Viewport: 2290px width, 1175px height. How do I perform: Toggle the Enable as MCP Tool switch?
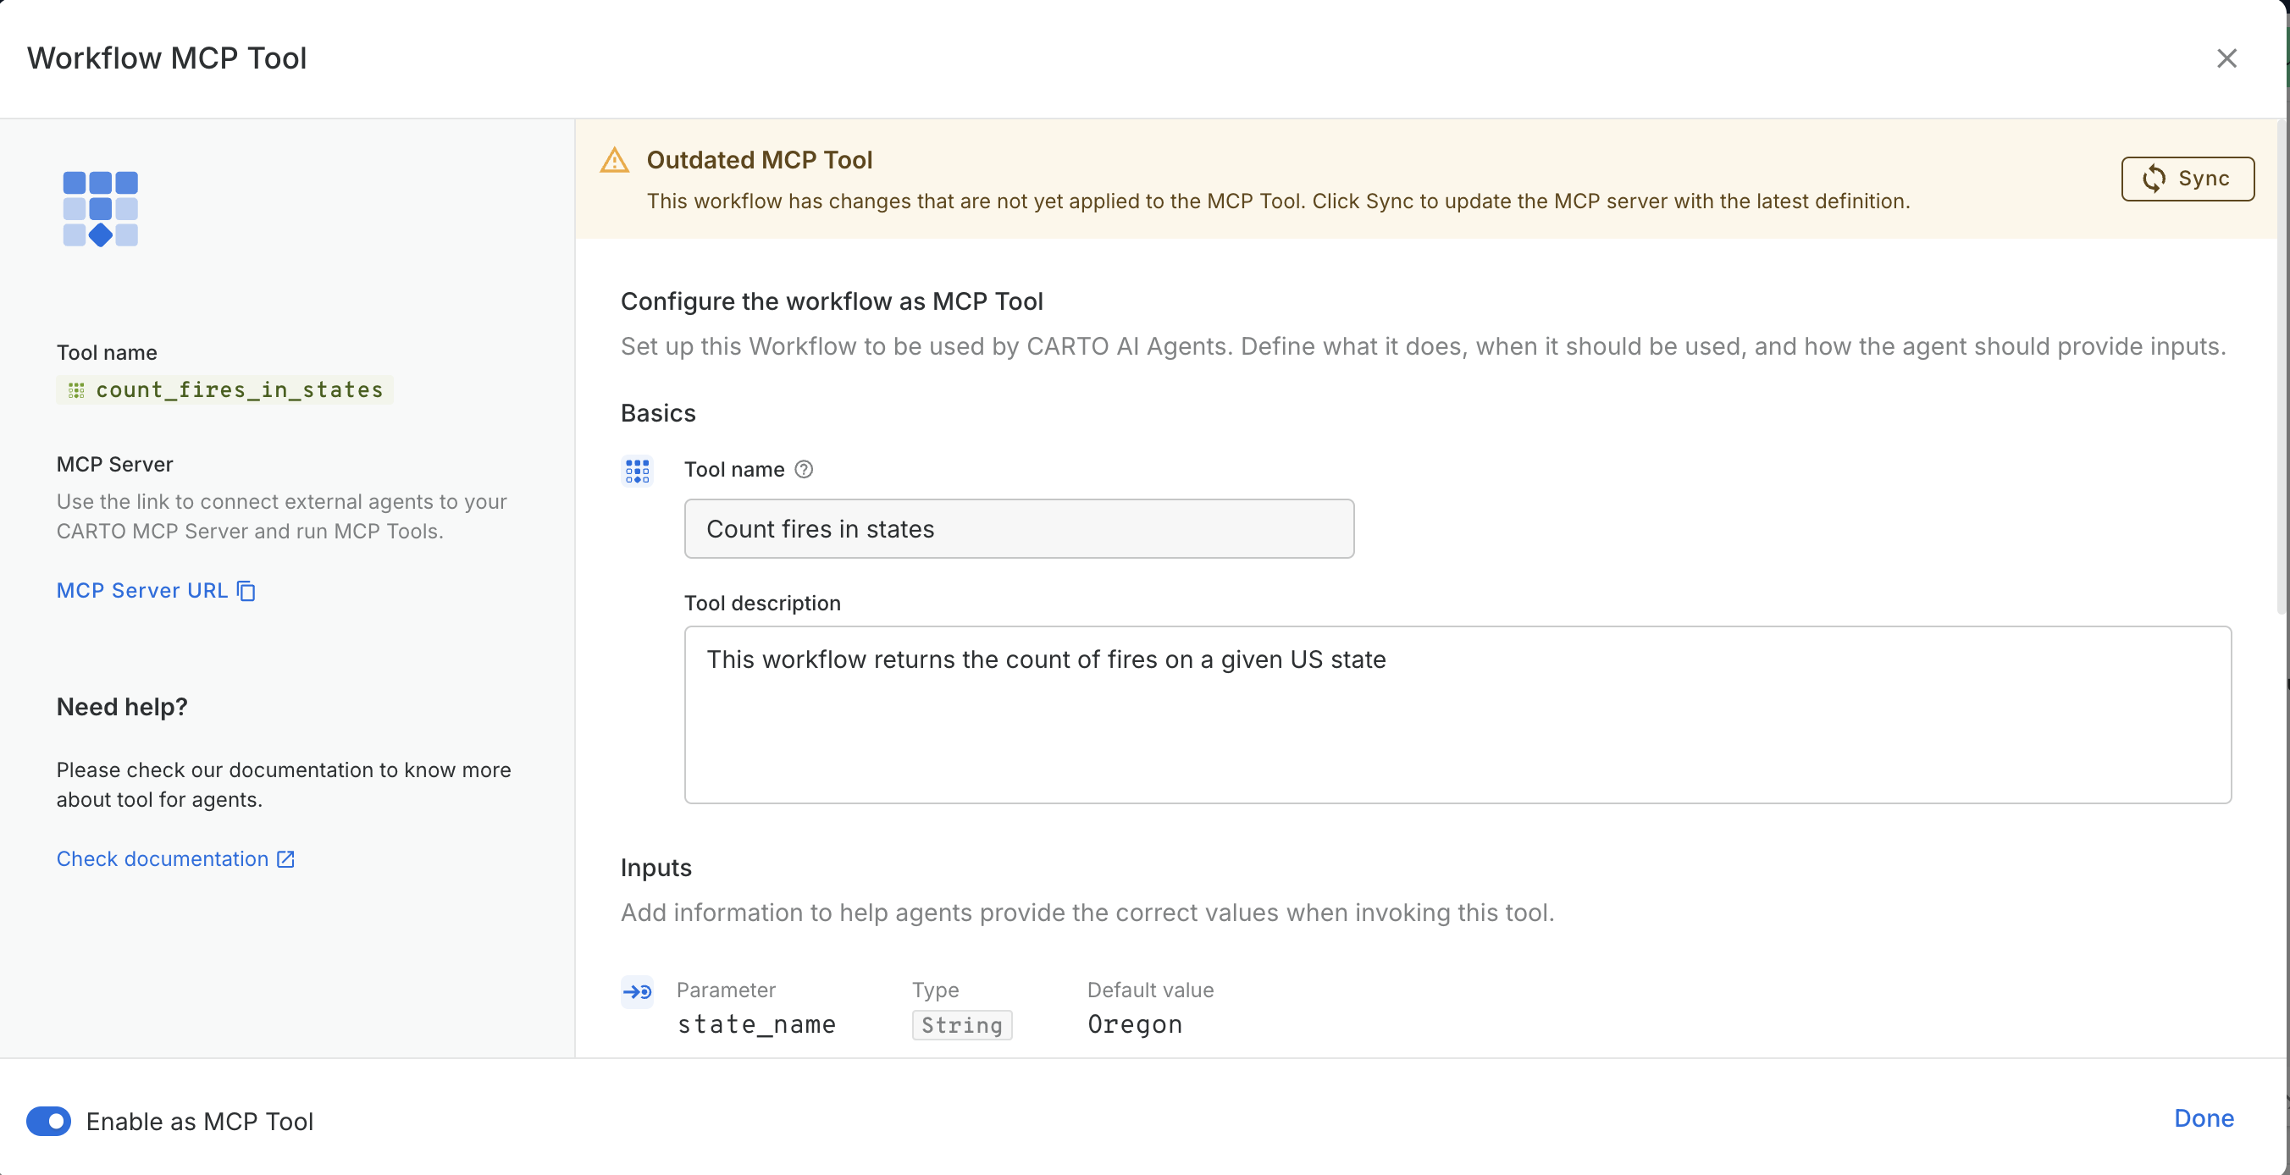point(49,1122)
